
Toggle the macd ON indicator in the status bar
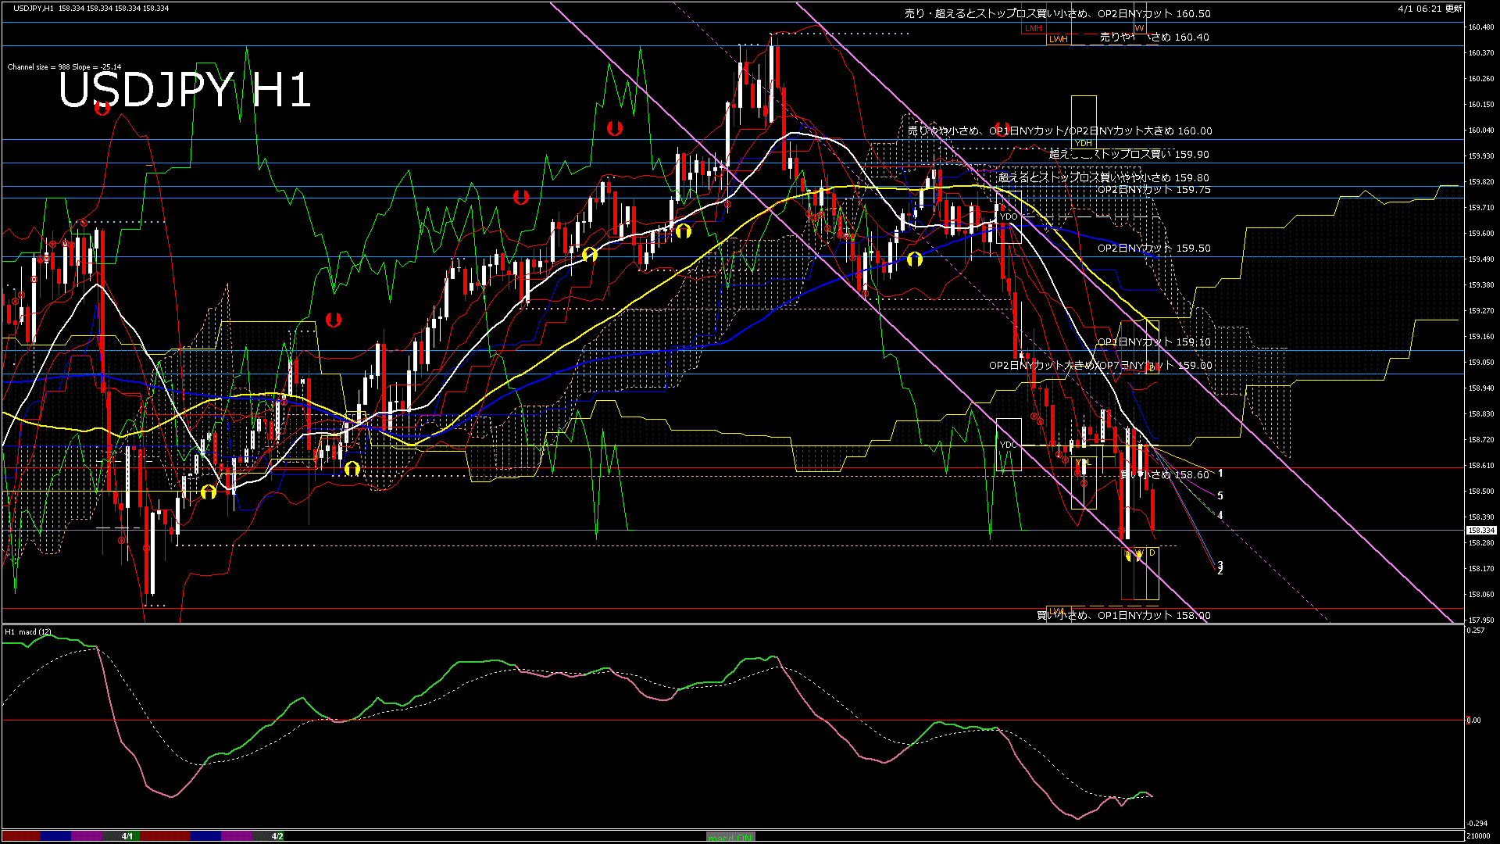point(730,835)
